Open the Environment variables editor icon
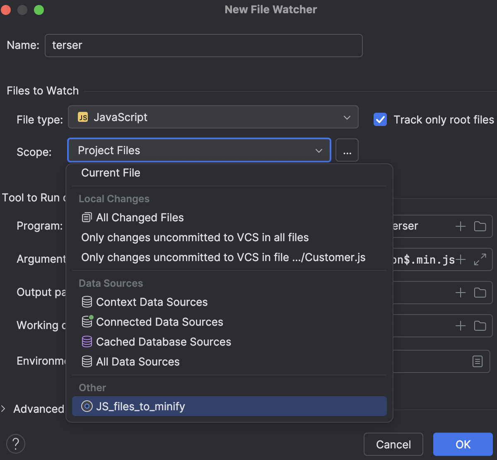This screenshot has width=497, height=460. (478, 361)
